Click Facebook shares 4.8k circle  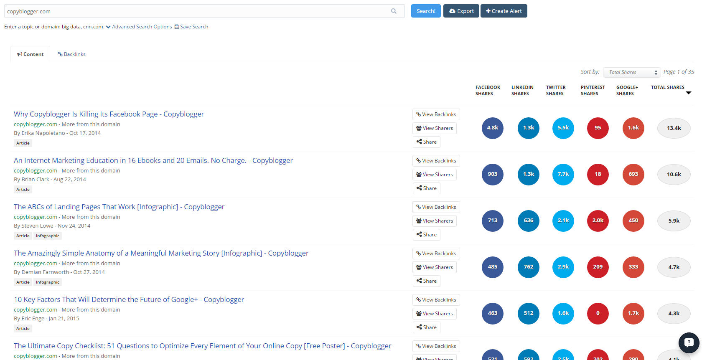[493, 128]
